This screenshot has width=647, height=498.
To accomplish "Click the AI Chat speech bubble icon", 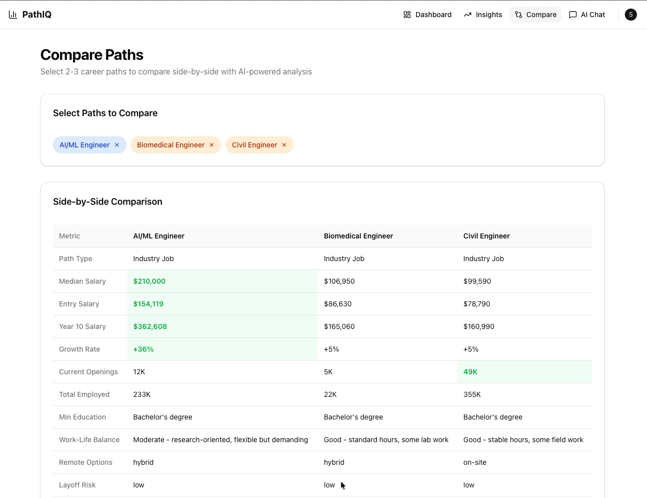I will (x=573, y=15).
